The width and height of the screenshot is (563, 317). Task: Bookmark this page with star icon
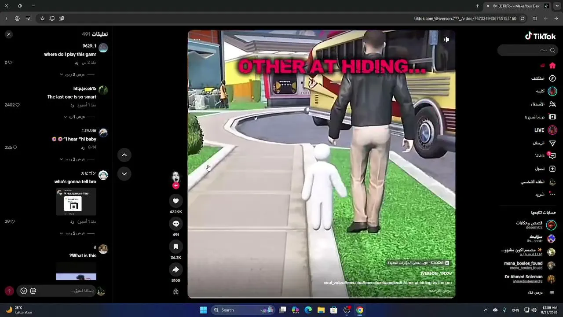pos(42,18)
